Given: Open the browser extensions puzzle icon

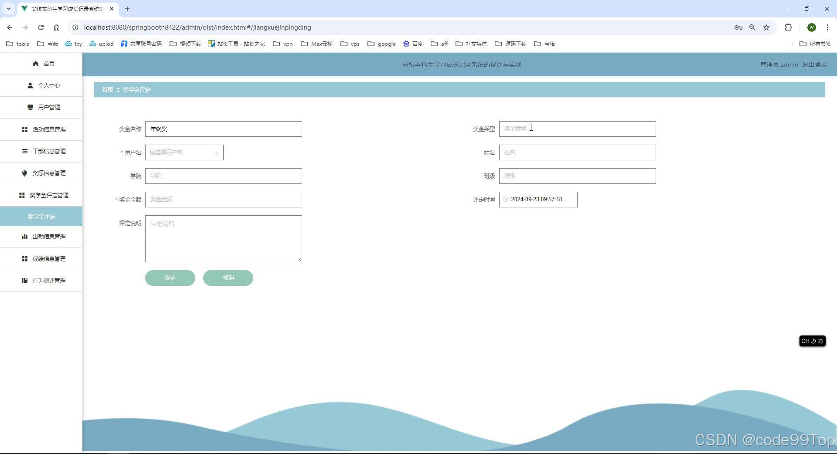Looking at the screenshot, I should (788, 27).
